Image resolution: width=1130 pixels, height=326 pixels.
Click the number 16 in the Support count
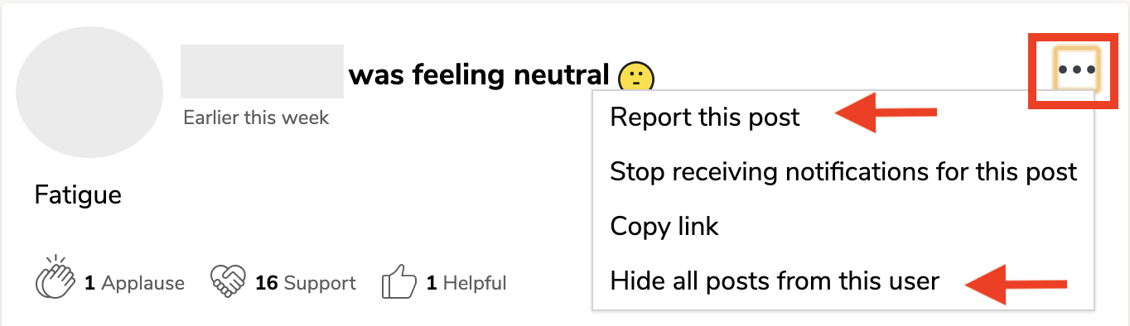click(x=266, y=283)
